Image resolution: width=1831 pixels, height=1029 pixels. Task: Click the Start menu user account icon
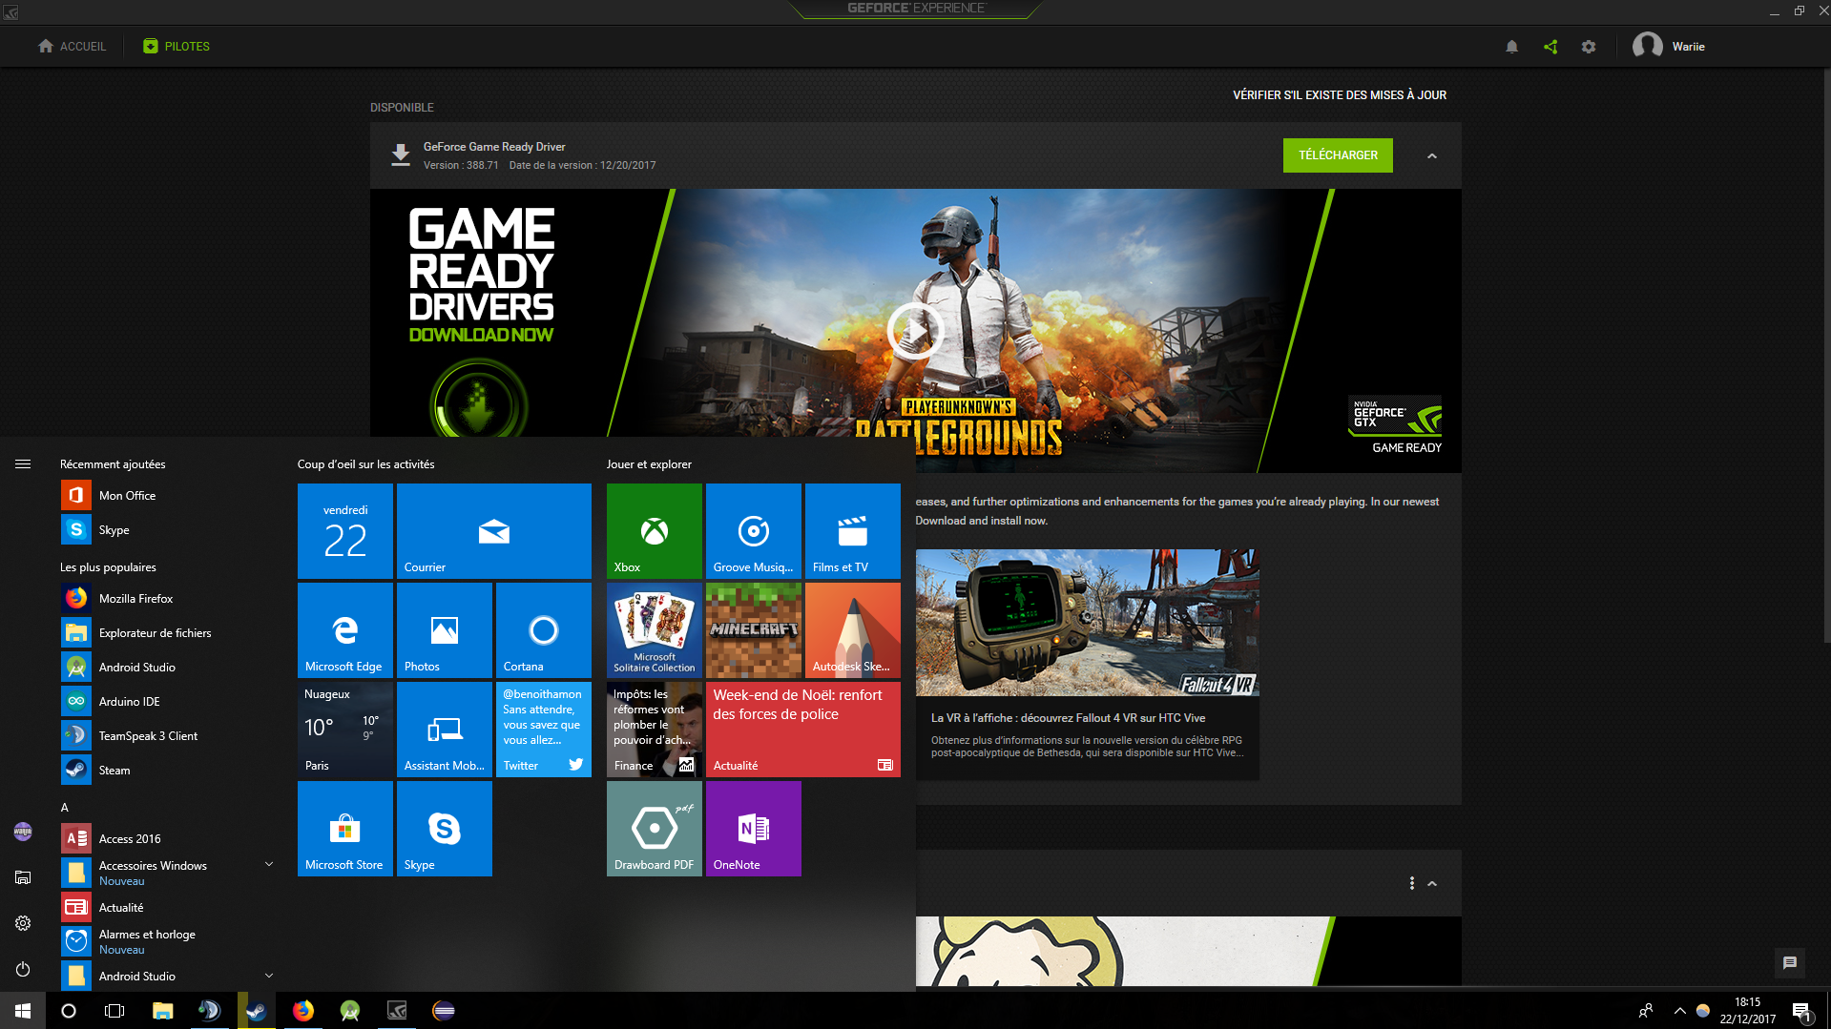coord(23,832)
